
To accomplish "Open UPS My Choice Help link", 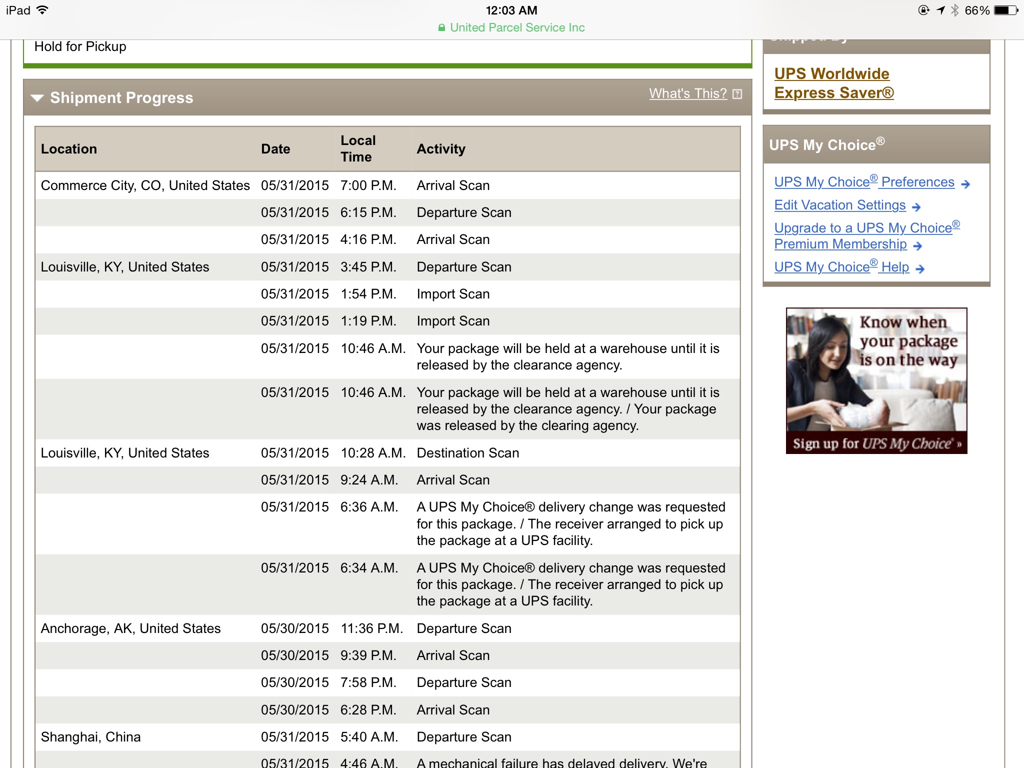I will [841, 267].
